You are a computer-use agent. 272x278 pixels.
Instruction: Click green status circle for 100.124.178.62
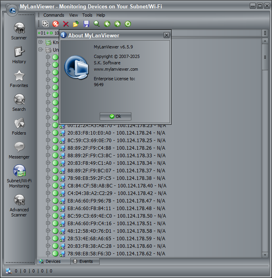(x=55, y=253)
